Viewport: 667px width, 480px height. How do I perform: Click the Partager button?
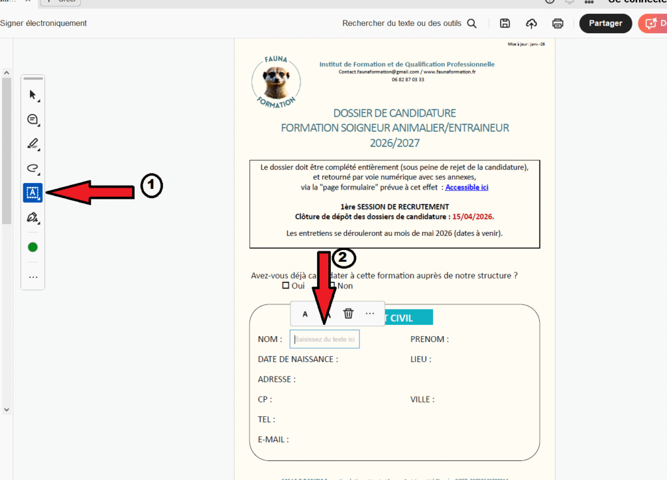coord(605,23)
